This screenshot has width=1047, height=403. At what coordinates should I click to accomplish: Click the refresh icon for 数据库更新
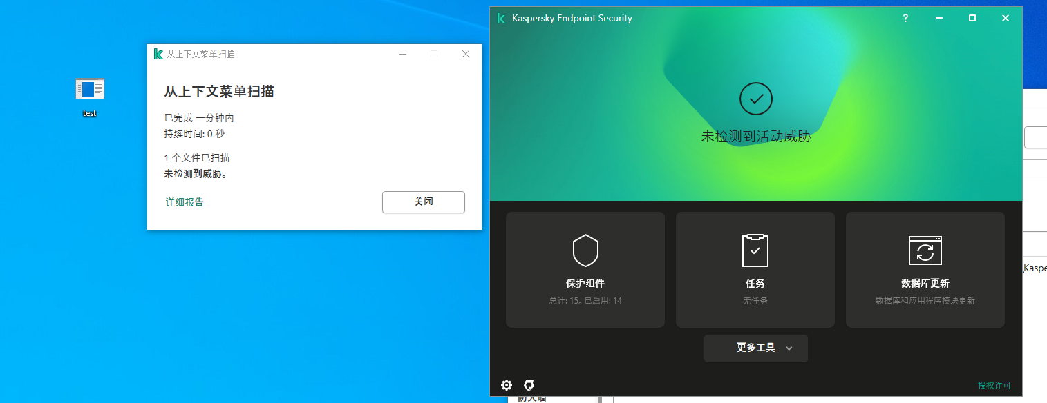point(925,250)
